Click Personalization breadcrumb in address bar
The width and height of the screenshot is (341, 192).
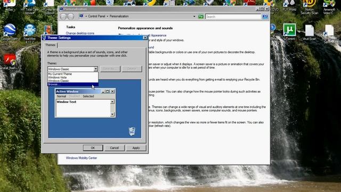click(x=119, y=17)
